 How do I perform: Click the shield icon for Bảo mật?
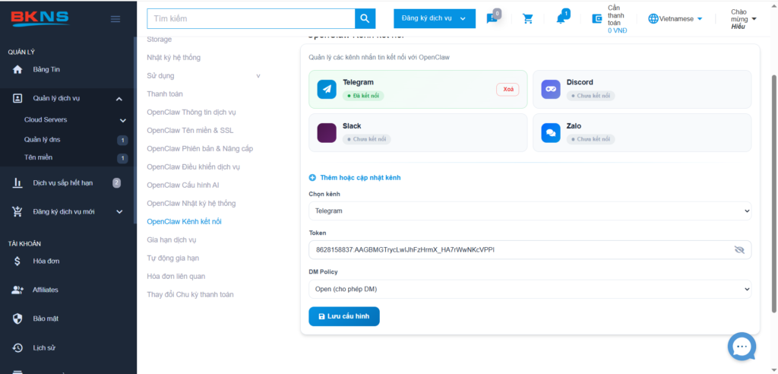coord(17,319)
